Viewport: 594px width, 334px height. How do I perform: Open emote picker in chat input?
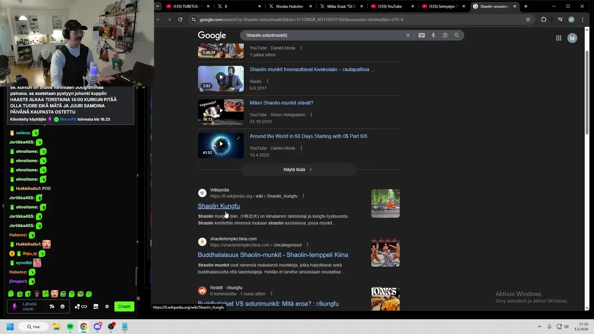click(63, 307)
